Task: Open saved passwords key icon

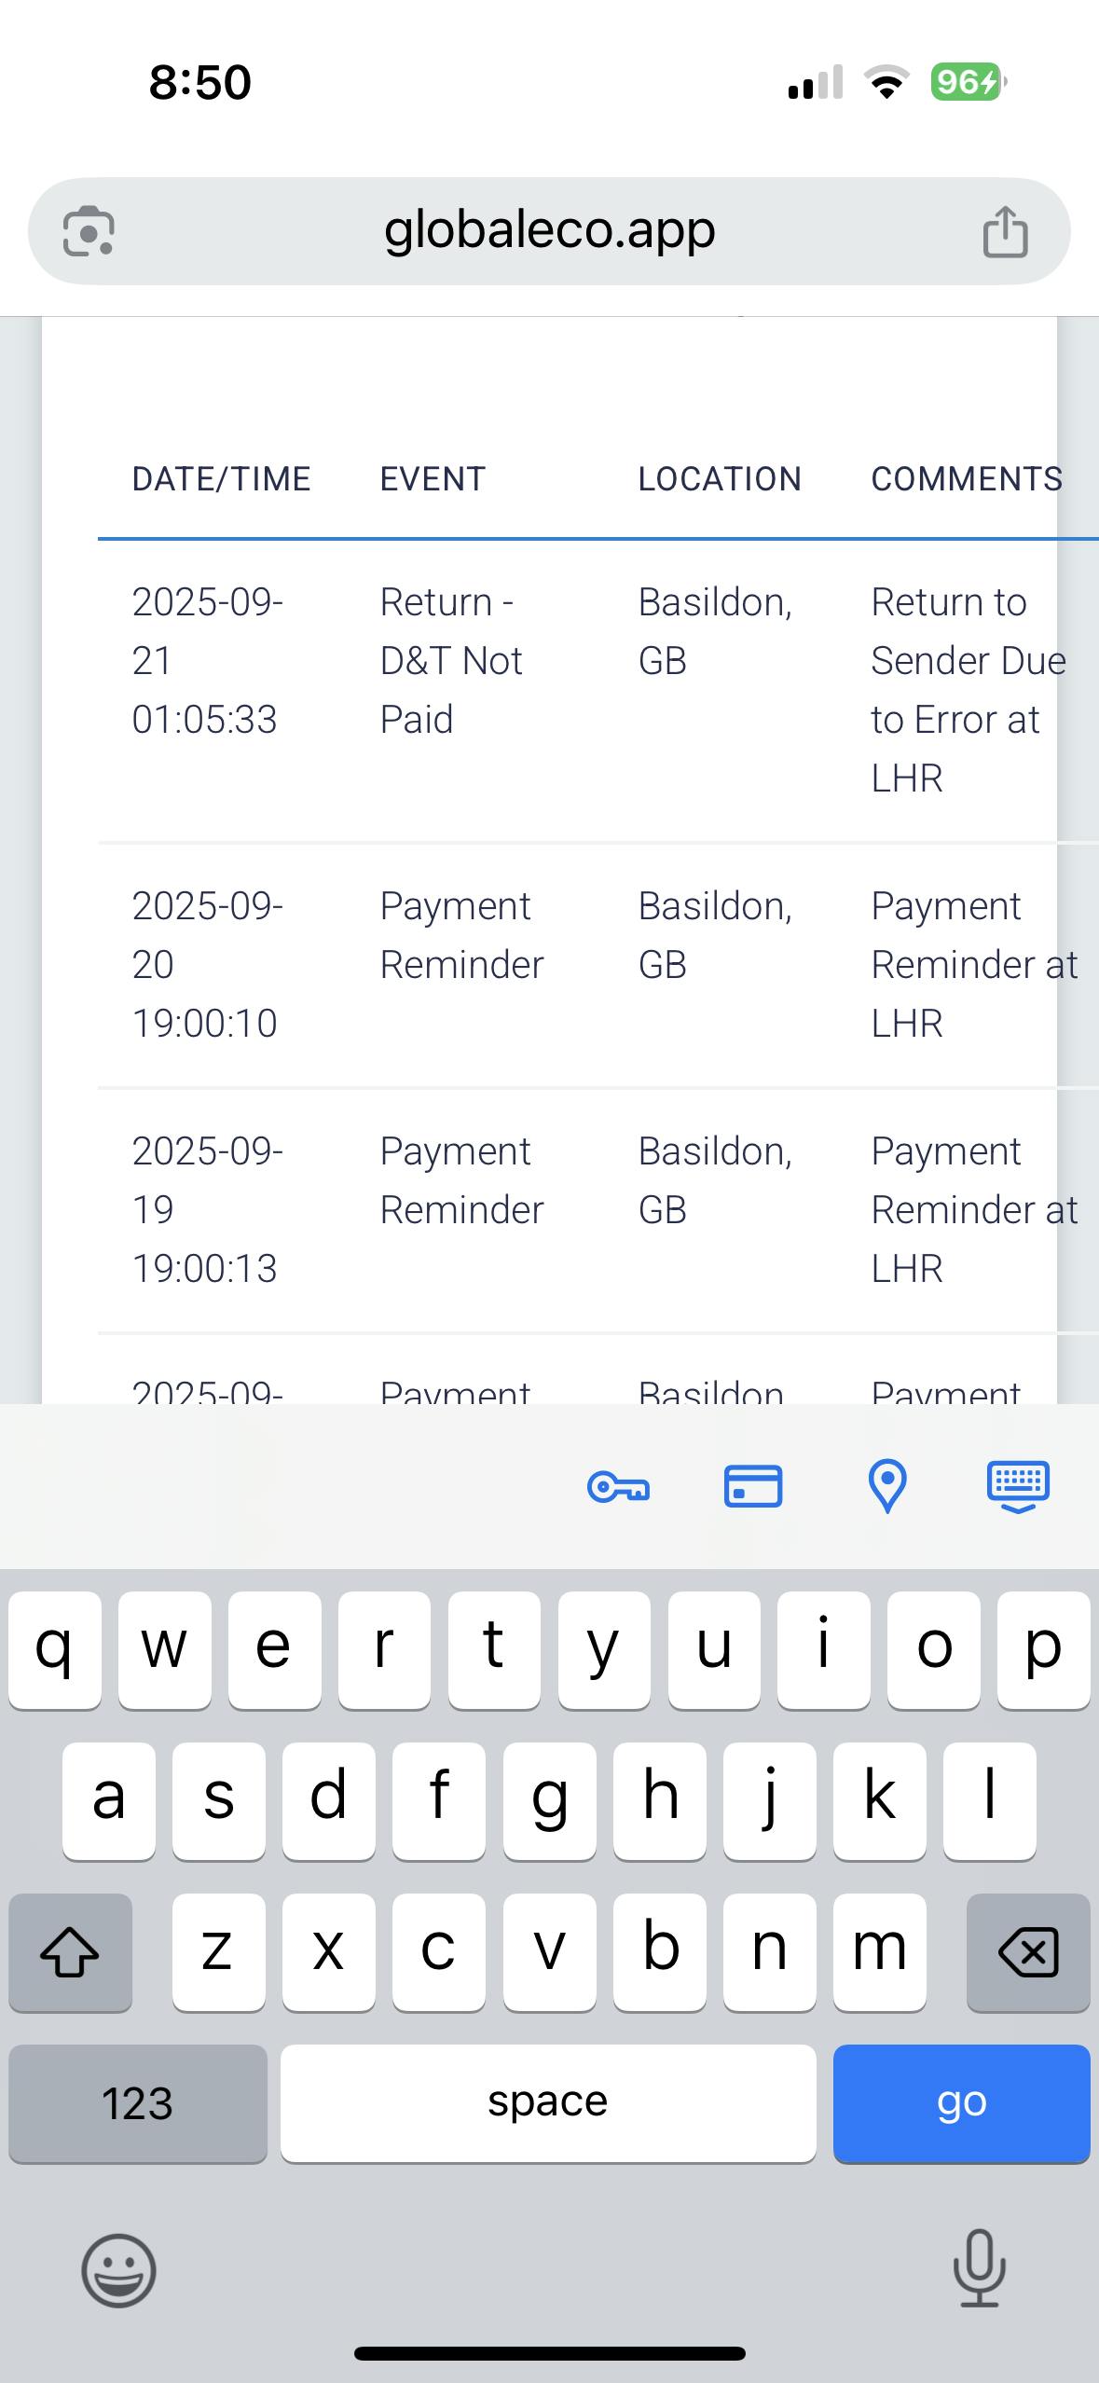Action: click(x=618, y=1486)
